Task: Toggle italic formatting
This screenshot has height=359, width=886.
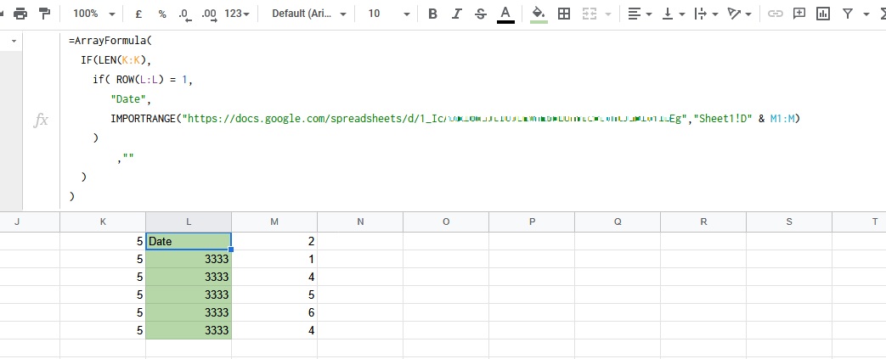Action: 456,14
